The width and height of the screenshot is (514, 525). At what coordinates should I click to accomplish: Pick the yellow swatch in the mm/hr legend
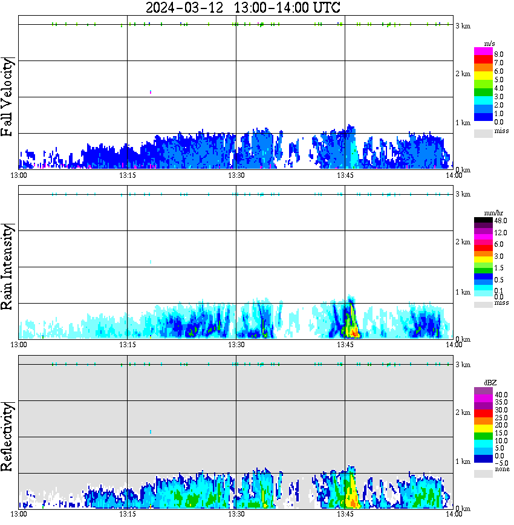point(483,259)
